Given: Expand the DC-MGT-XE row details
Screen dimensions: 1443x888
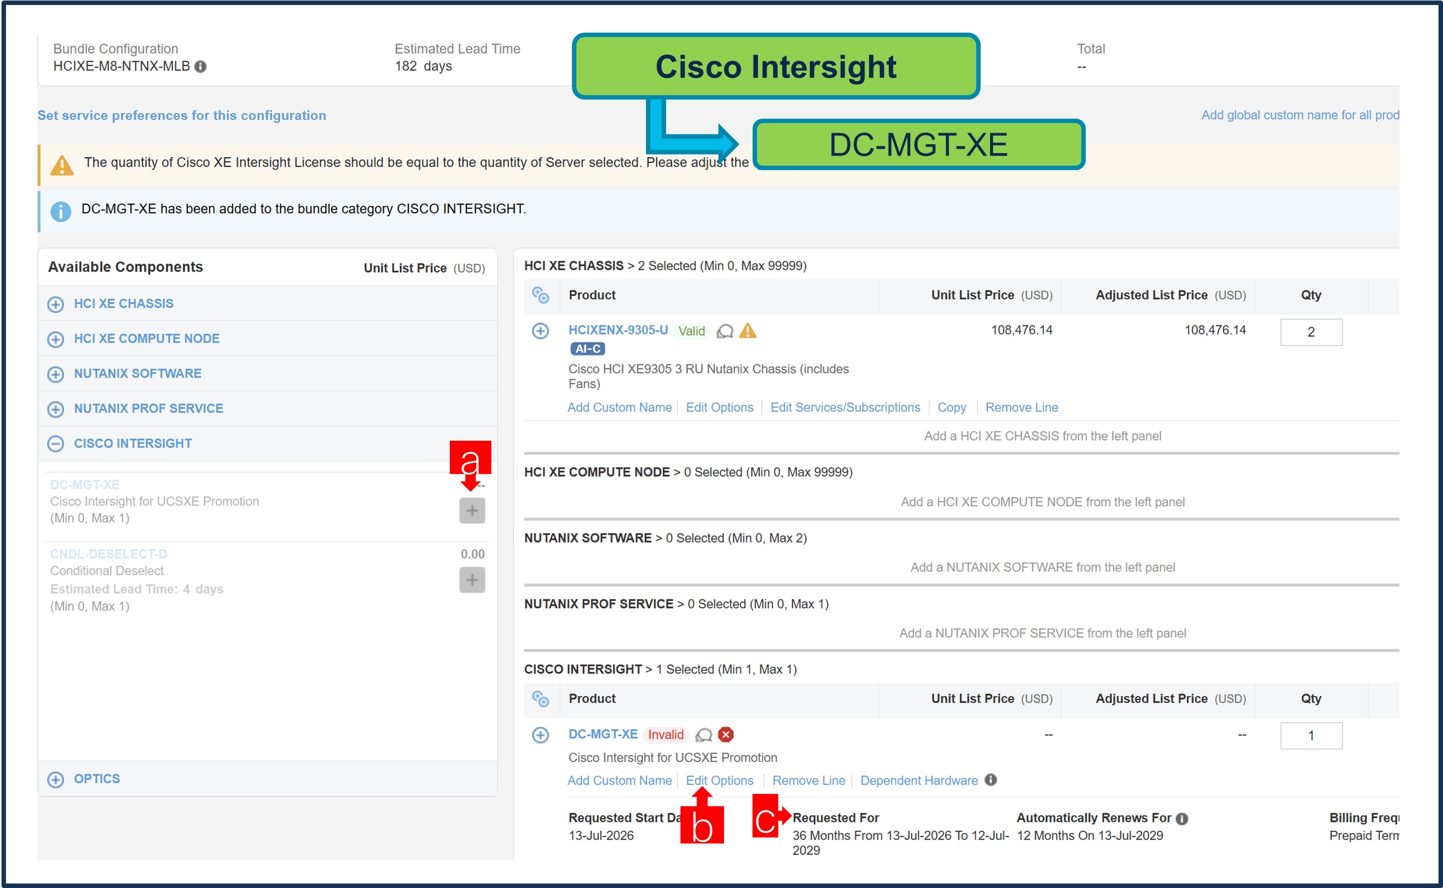Looking at the screenshot, I should point(540,735).
